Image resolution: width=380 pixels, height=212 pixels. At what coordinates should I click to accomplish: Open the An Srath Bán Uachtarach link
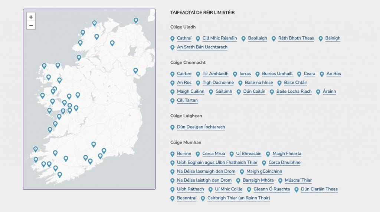pos(202,47)
